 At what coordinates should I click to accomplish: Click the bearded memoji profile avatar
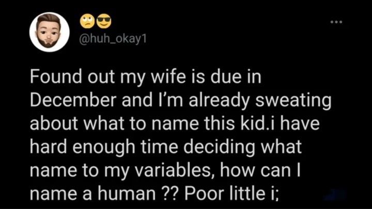coord(49,32)
